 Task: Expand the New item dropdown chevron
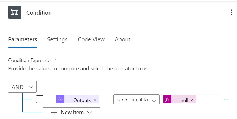tap(89, 112)
